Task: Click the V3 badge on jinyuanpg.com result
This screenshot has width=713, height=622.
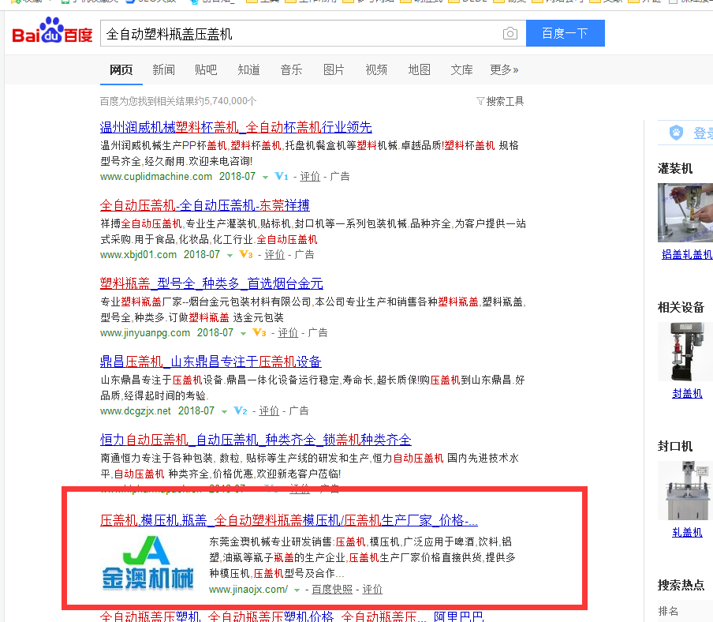Action: 259,333
